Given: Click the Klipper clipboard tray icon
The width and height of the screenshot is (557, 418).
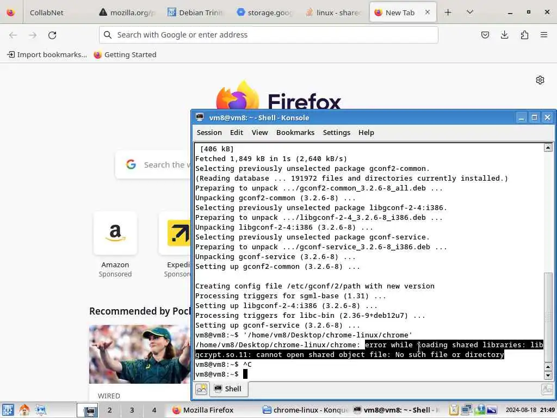Looking at the screenshot, I should pyautogui.click(x=454, y=410).
